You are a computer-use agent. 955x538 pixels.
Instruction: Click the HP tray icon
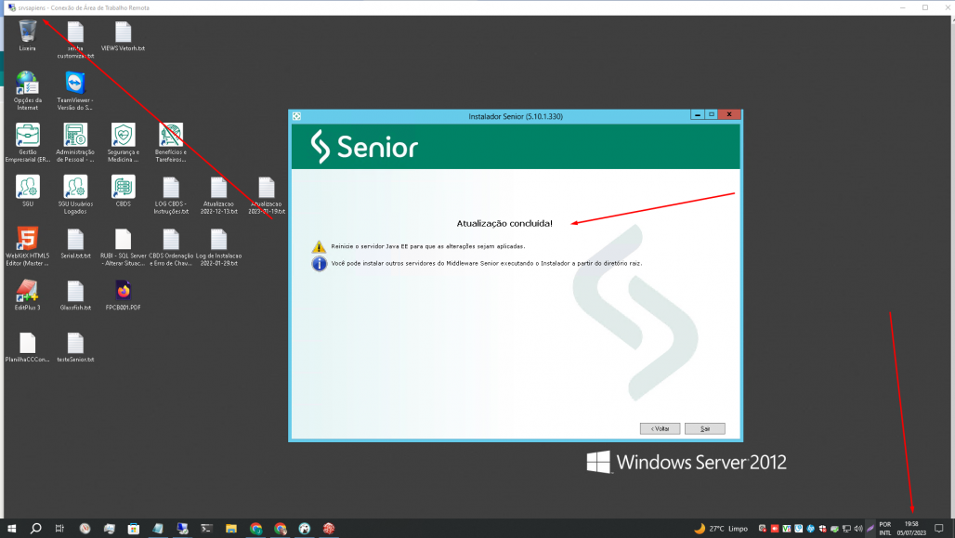tap(811, 529)
